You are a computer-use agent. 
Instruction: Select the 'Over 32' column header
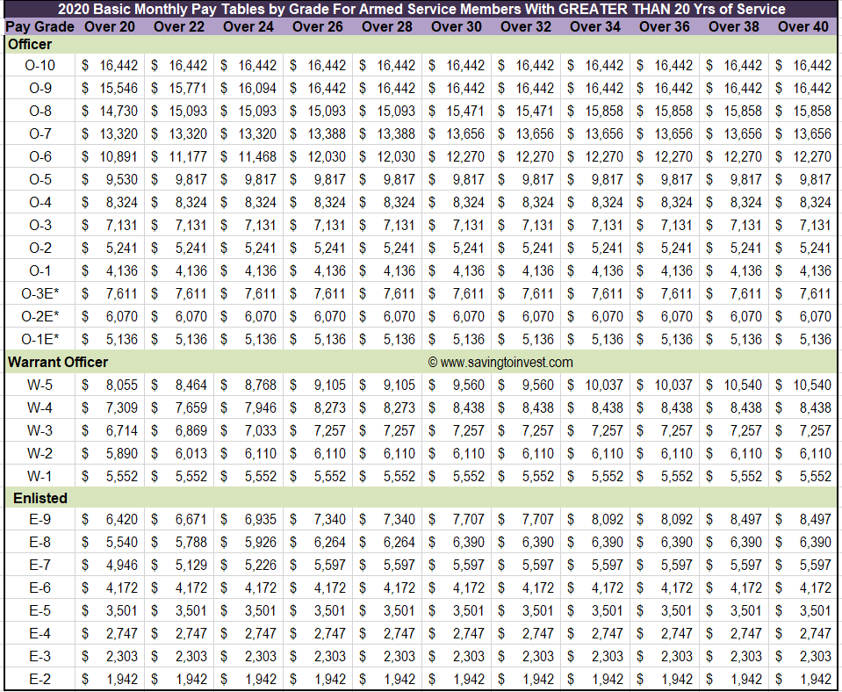point(526,27)
